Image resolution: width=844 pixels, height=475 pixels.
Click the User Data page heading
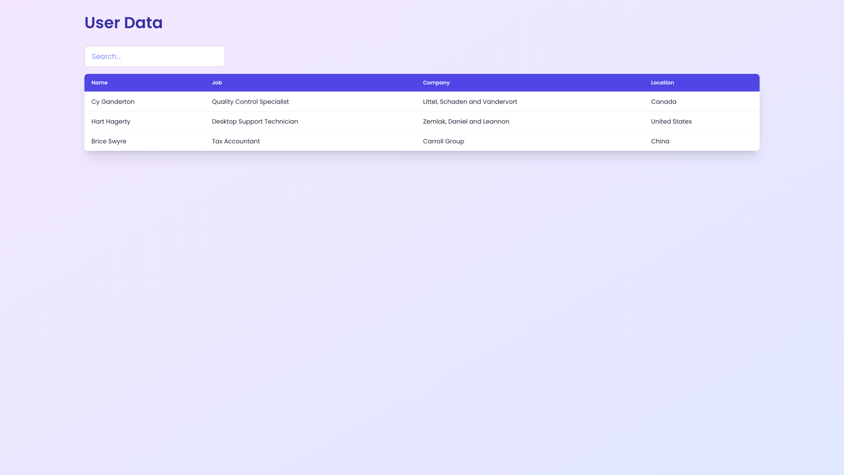point(124,23)
